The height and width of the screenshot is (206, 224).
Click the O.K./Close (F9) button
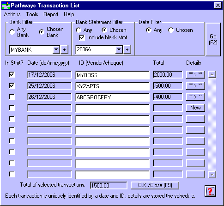click(155, 185)
